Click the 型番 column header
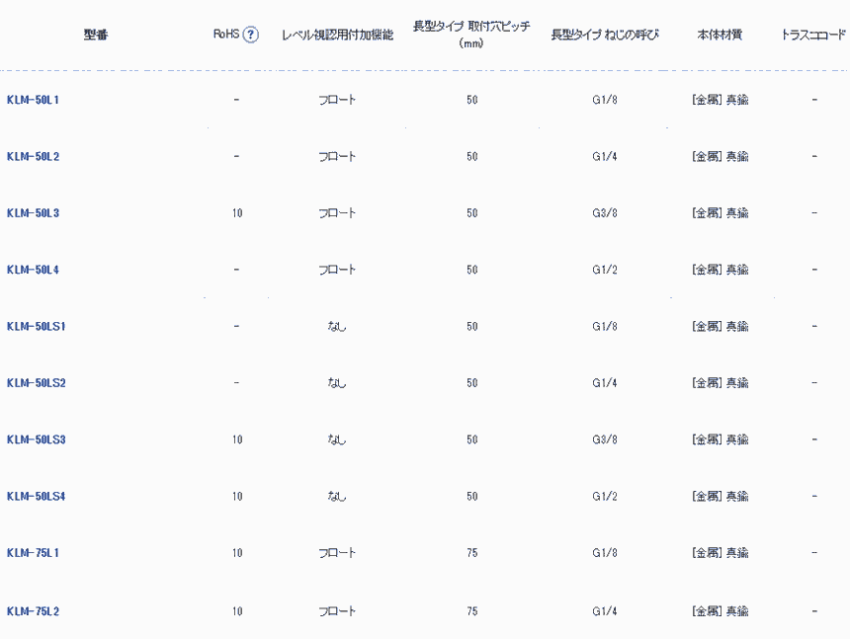The image size is (850, 639). [x=96, y=36]
